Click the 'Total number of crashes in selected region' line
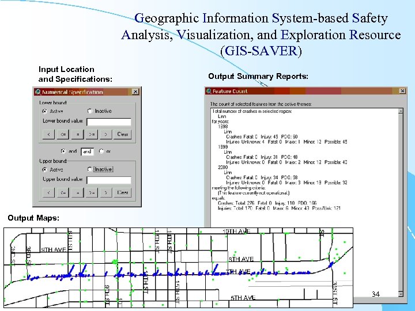Viewport: 415px width, 311px height. click(252, 111)
